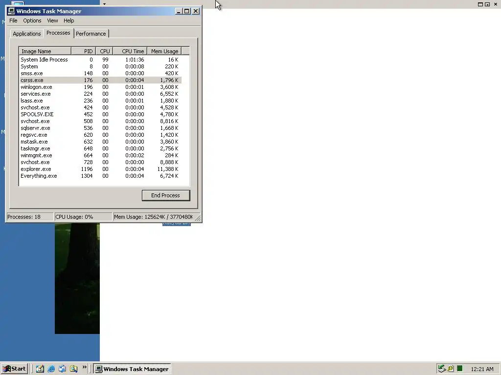Screen dimensions: 501x375
Task: Select the Processes tab
Action: [x=58, y=33]
